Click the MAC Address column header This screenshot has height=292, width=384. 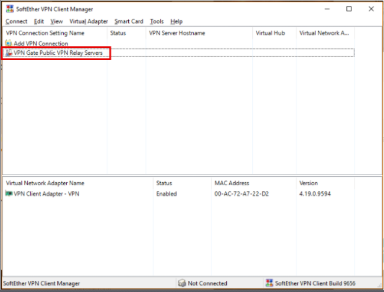(253, 183)
